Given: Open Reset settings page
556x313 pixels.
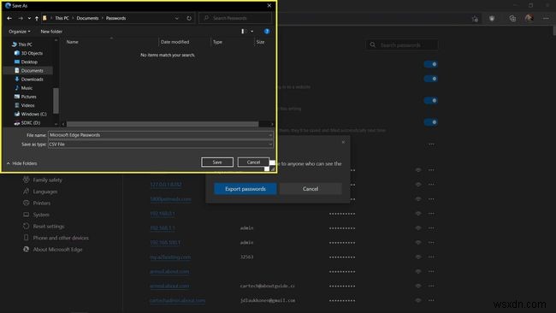Looking at the screenshot, I should (44, 226).
